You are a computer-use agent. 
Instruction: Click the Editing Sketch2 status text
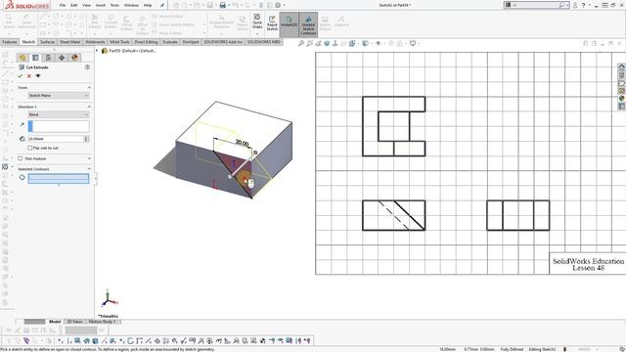[x=542, y=349]
